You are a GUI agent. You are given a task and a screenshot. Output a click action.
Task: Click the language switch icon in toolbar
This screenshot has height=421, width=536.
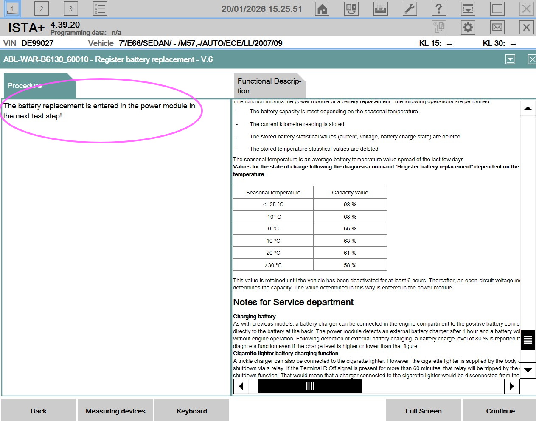pos(351,9)
